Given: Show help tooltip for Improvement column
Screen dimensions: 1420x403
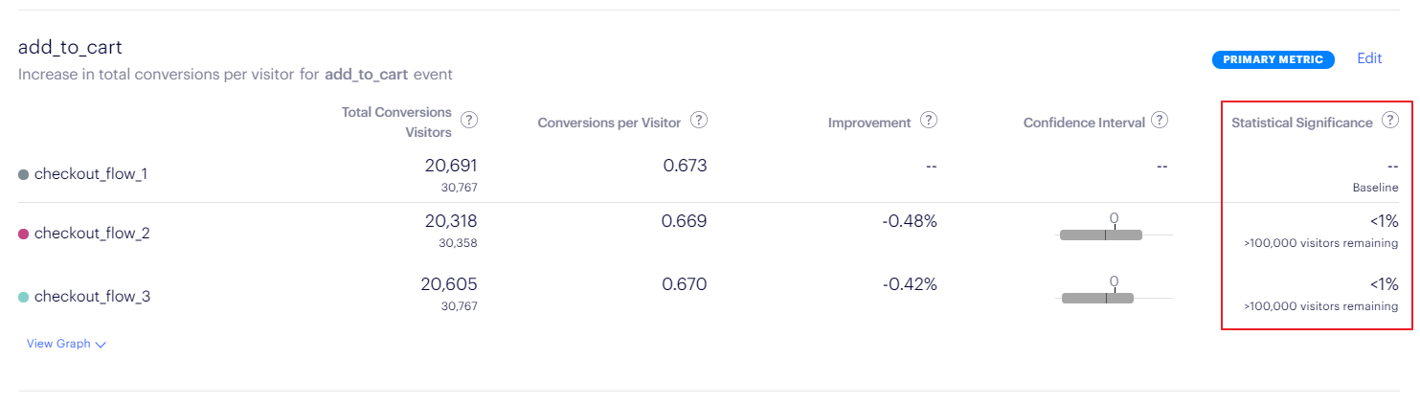Looking at the screenshot, I should (x=928, y=121).
